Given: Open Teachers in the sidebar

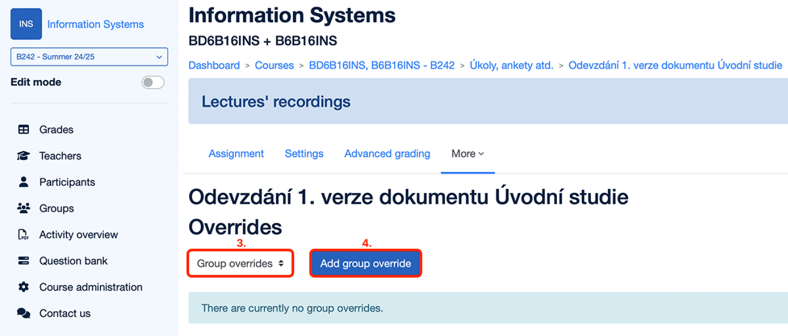Looking at the screenshot, I should [x=60, y=156].
